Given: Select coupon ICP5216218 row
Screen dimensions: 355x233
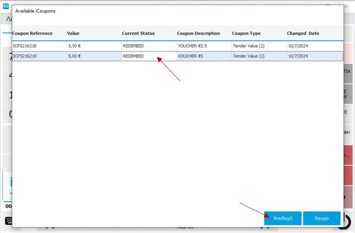Looking at the screenshot, I should point(25,46).
